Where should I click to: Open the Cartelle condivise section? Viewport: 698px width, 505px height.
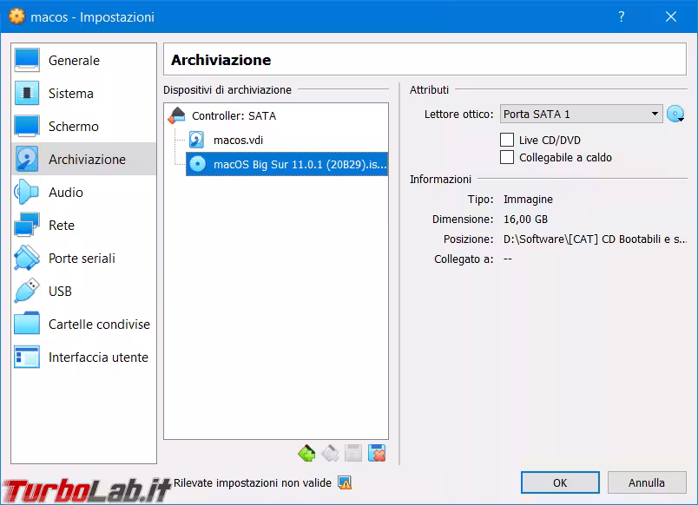pyautogui.click(x=98, y=325)
